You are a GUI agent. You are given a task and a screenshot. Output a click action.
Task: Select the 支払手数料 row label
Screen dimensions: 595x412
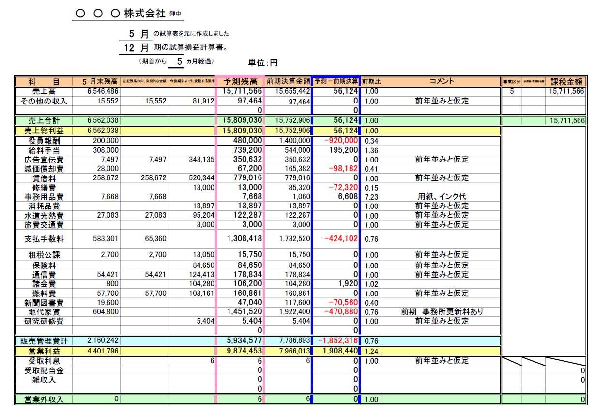[x=44, y=239]
